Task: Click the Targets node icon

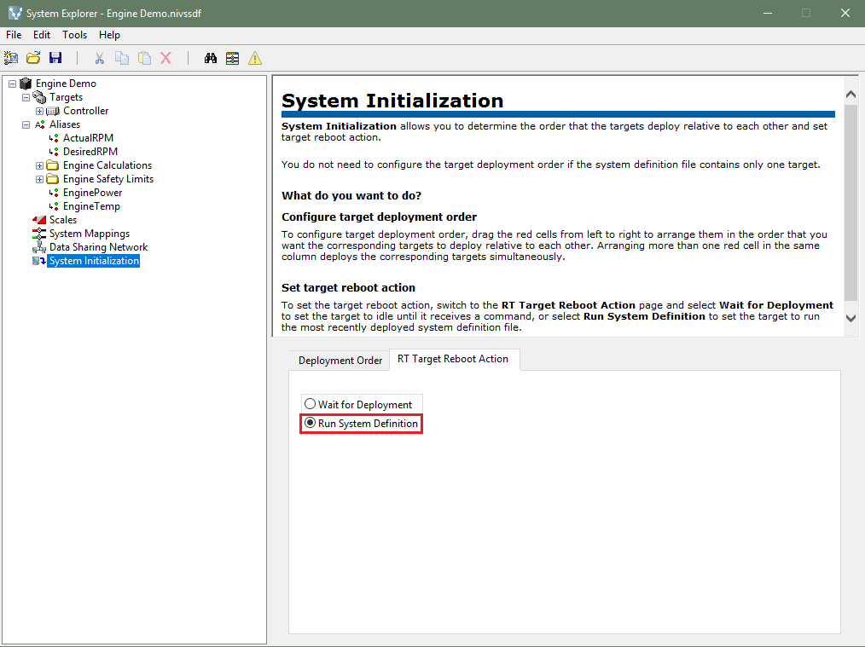Action: pos(39,97)
